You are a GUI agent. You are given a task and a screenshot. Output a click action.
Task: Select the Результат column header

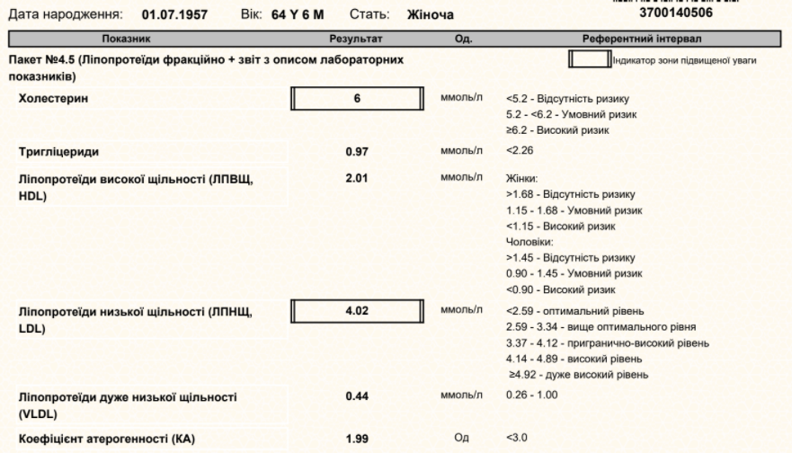pos(357,39)
